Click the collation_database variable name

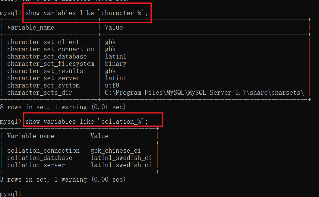(x=39, y=158)
